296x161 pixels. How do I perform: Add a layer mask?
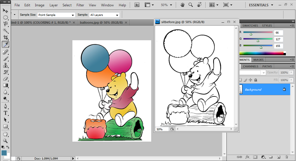click(255, 157)
